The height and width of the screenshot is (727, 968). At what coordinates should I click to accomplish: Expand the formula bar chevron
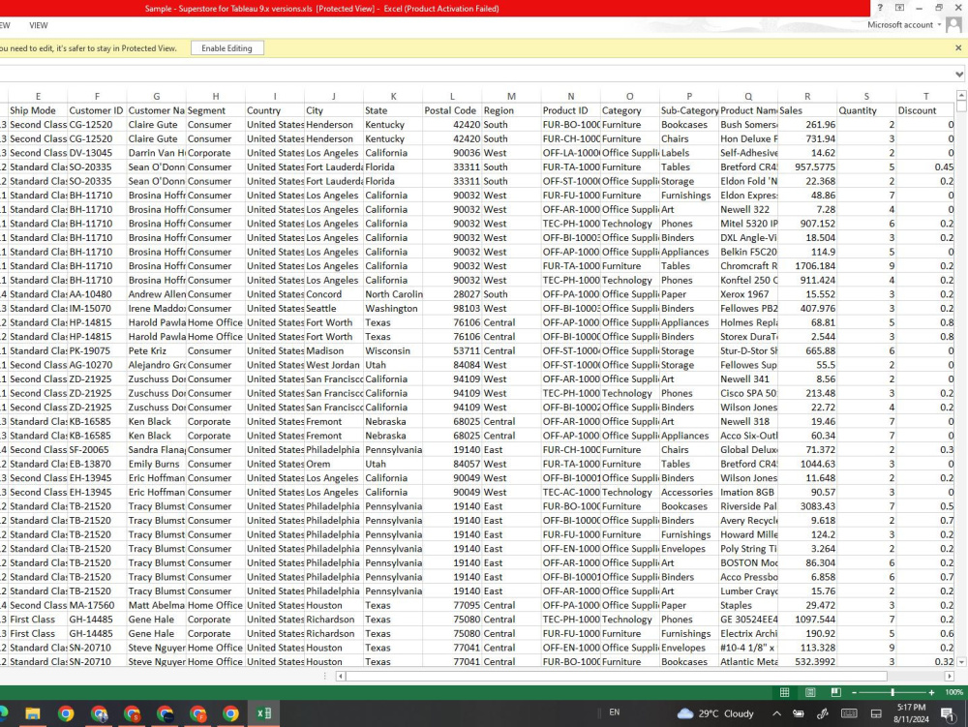958,75
